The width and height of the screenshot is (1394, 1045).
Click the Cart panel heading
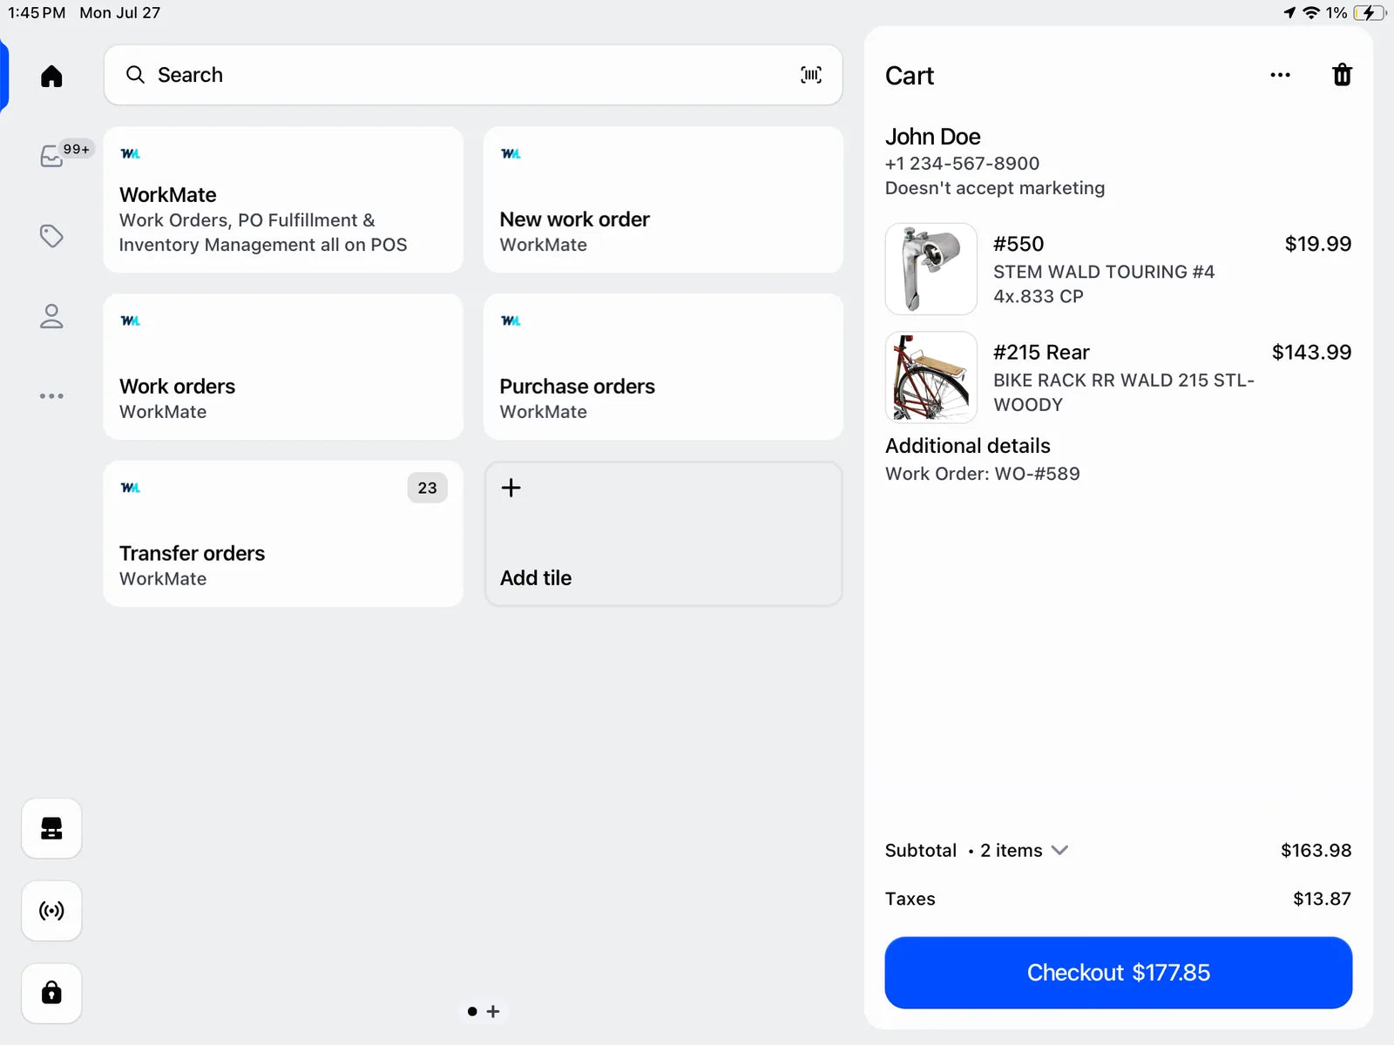pos(909,76)
